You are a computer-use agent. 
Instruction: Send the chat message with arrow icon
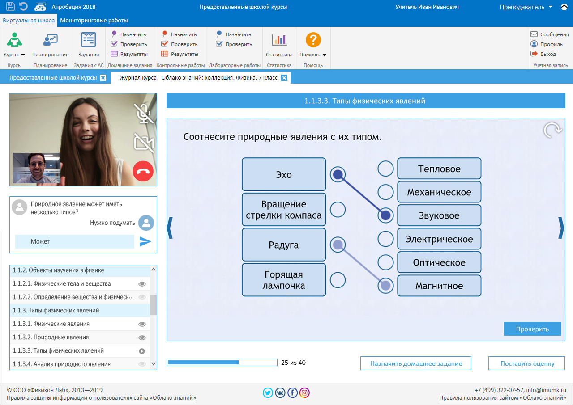(x=145, y=241)
